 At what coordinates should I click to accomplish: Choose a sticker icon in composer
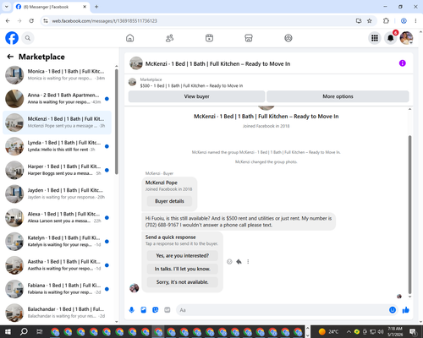156,310
